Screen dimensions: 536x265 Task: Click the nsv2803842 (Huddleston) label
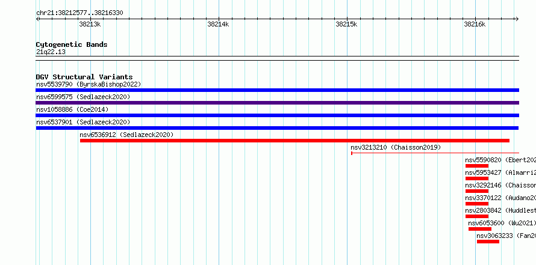tap(500, 211)
